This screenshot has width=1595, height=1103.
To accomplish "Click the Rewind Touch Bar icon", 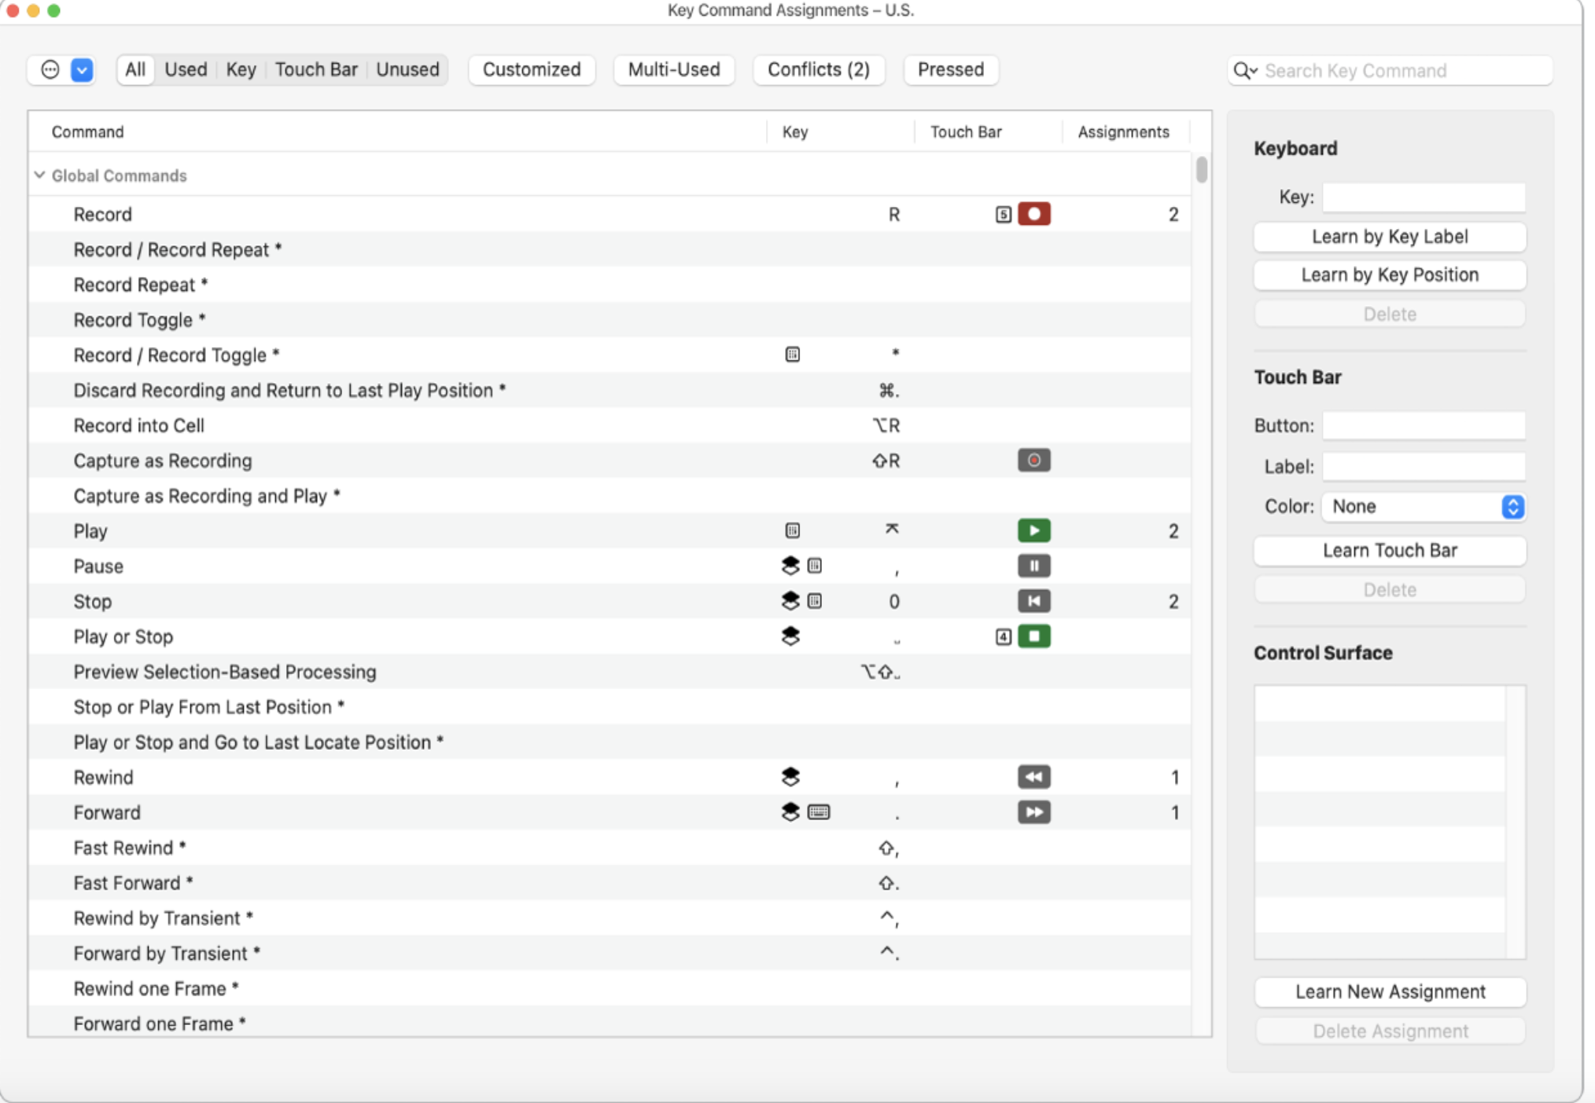I will click(x=1033, y=777).
